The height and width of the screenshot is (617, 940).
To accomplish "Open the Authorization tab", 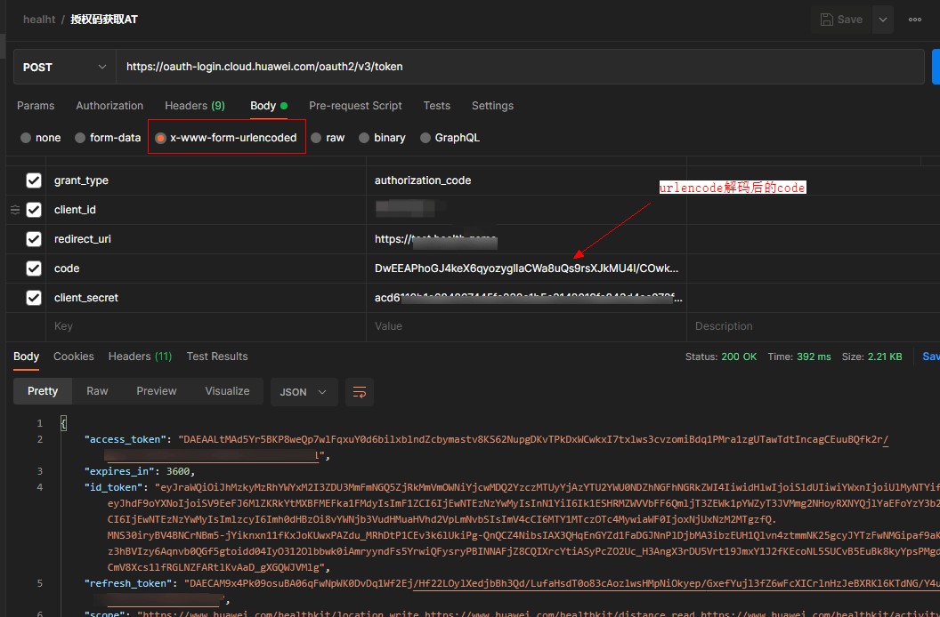I will 109,106.
